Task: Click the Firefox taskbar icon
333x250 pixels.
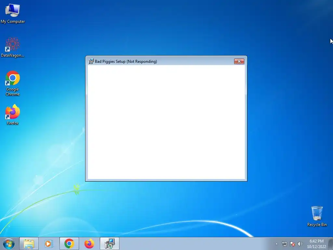Action: (89, 243)
